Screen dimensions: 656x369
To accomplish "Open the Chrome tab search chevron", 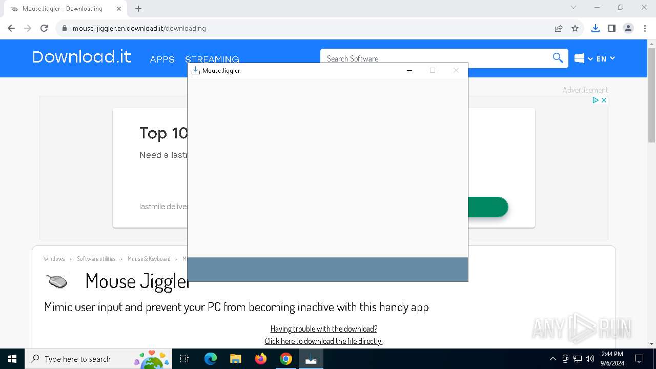I will 573,8.
